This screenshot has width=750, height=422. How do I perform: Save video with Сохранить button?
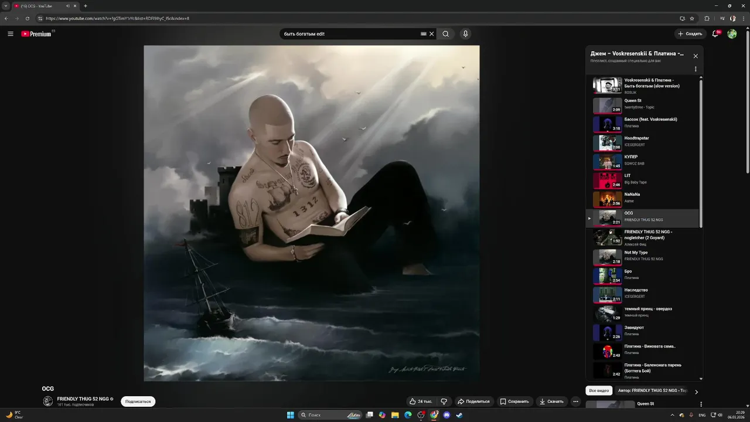514,401
